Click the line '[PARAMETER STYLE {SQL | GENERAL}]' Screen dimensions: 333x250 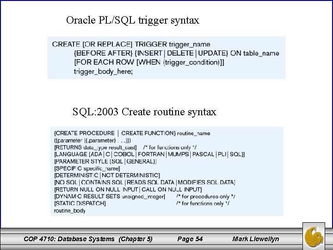tap(105, 162)
